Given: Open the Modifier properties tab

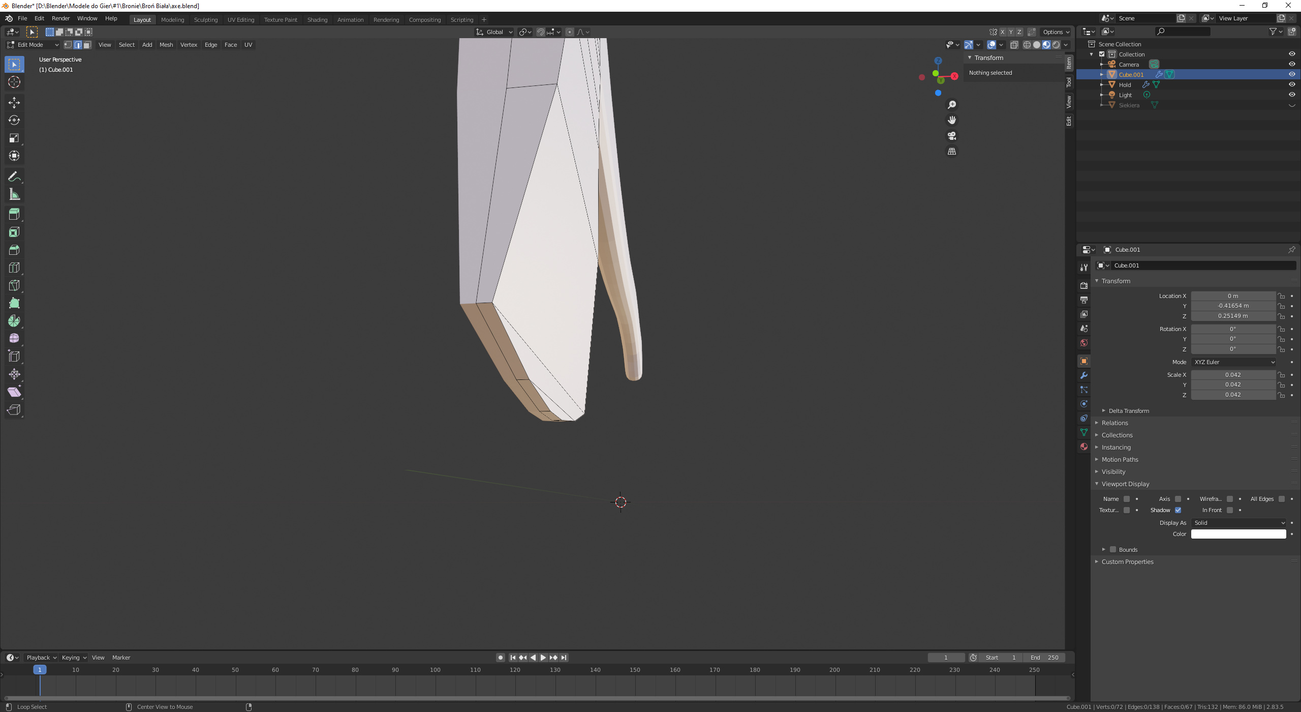Looking at the screenshot, I should click(x=1084, y=375).
